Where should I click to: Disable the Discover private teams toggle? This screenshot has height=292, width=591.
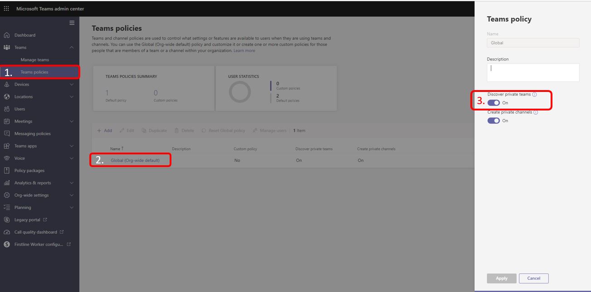[x=493, y=102]
